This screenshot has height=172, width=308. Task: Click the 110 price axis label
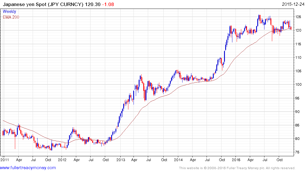pos(298,57)
